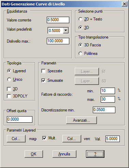Viewport: 129px width, 168px height.
Task: Click the max. fattore di raccordo field
Action: 108,99
